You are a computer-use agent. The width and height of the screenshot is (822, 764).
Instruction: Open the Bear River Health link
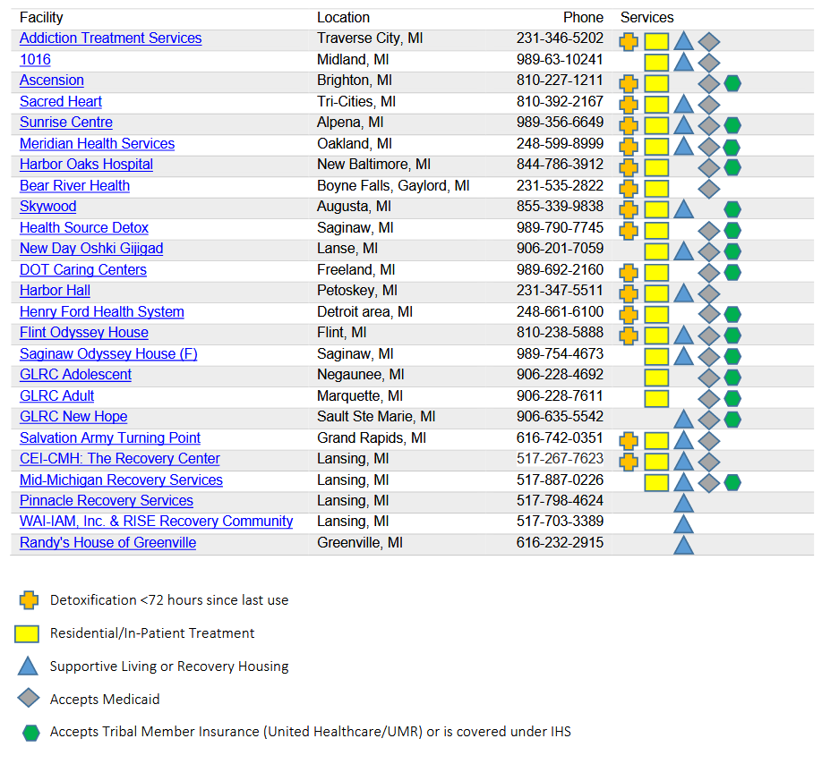74,185
